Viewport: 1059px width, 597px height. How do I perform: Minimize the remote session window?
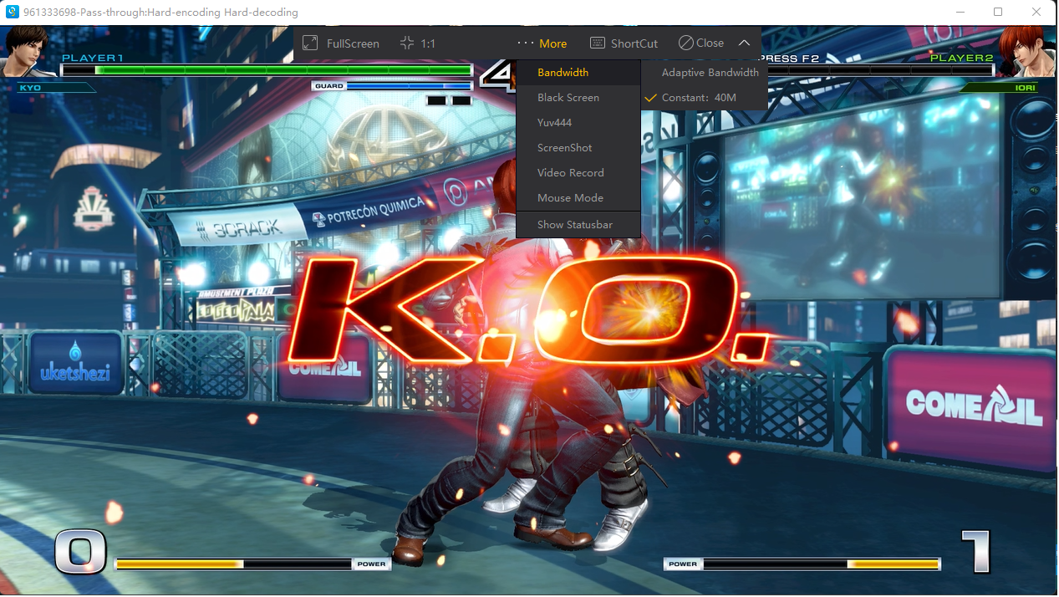coord(960,12)
